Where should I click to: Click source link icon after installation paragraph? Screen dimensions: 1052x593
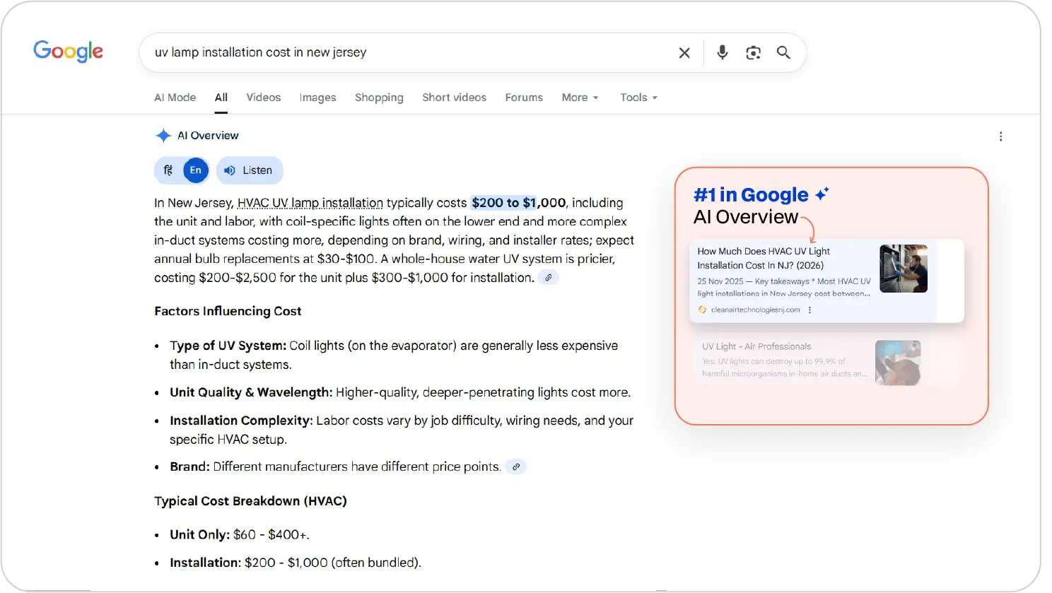(x=549, y=278)
